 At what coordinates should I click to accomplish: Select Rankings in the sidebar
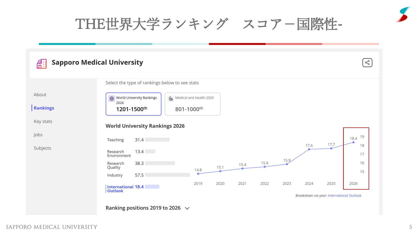point(44,108)
